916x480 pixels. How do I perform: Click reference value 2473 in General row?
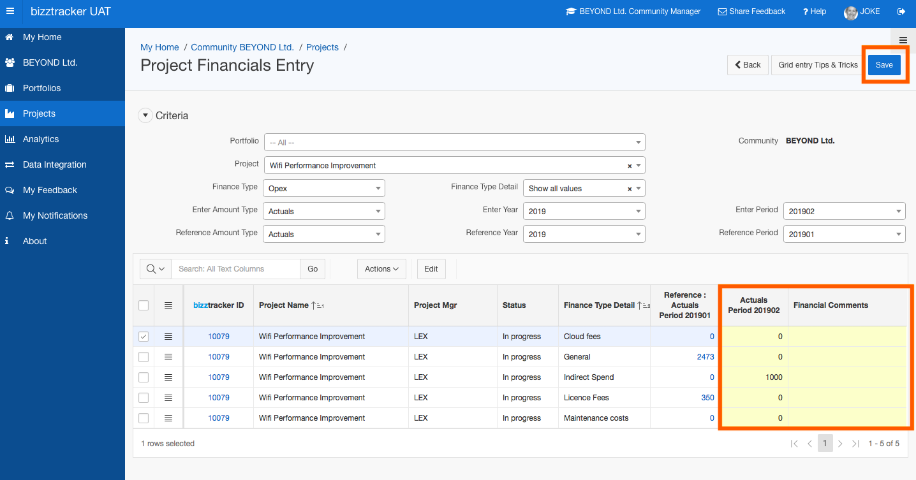[x=705, y=357]
